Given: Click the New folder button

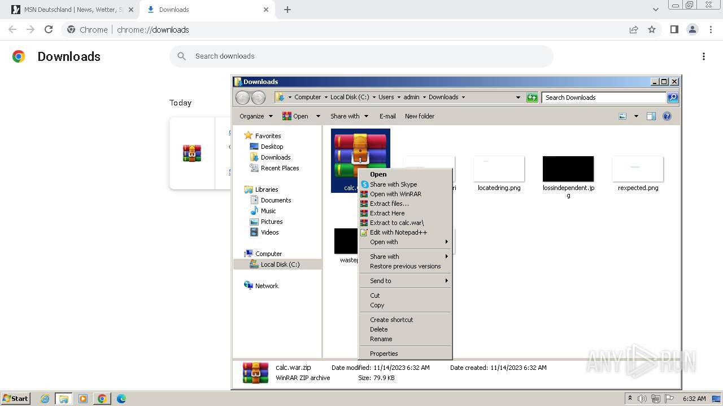Looking at the screenshot, I should click(420, 116).
